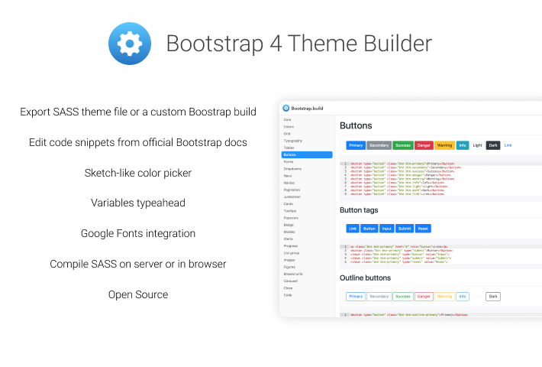Select Carousel in the sidebar
The width and height of the screenshot is (542, 367).
pos(291,281)
